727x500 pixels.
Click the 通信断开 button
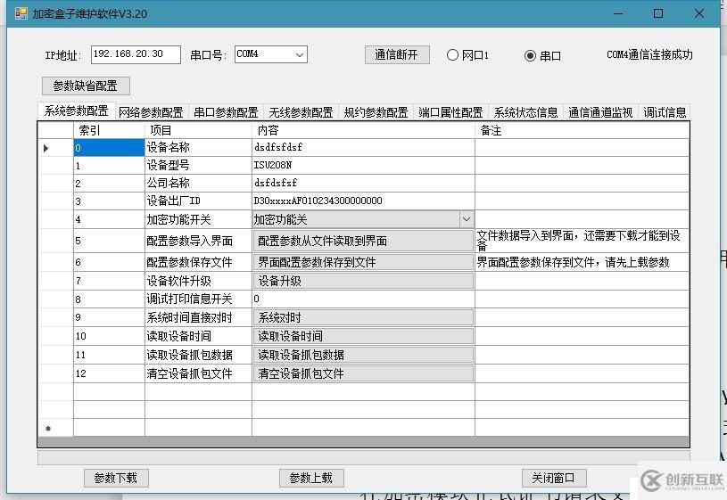point(397,54)
